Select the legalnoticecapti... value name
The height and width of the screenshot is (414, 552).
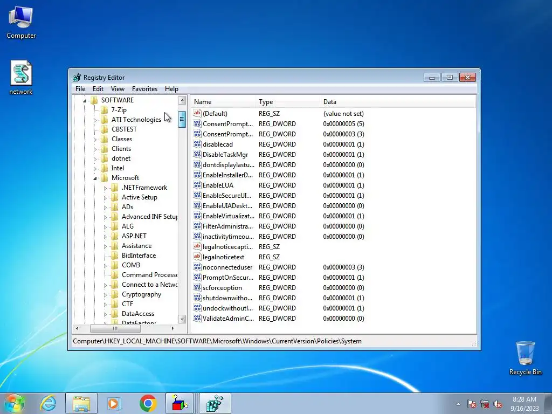click(x=228, y=246)
